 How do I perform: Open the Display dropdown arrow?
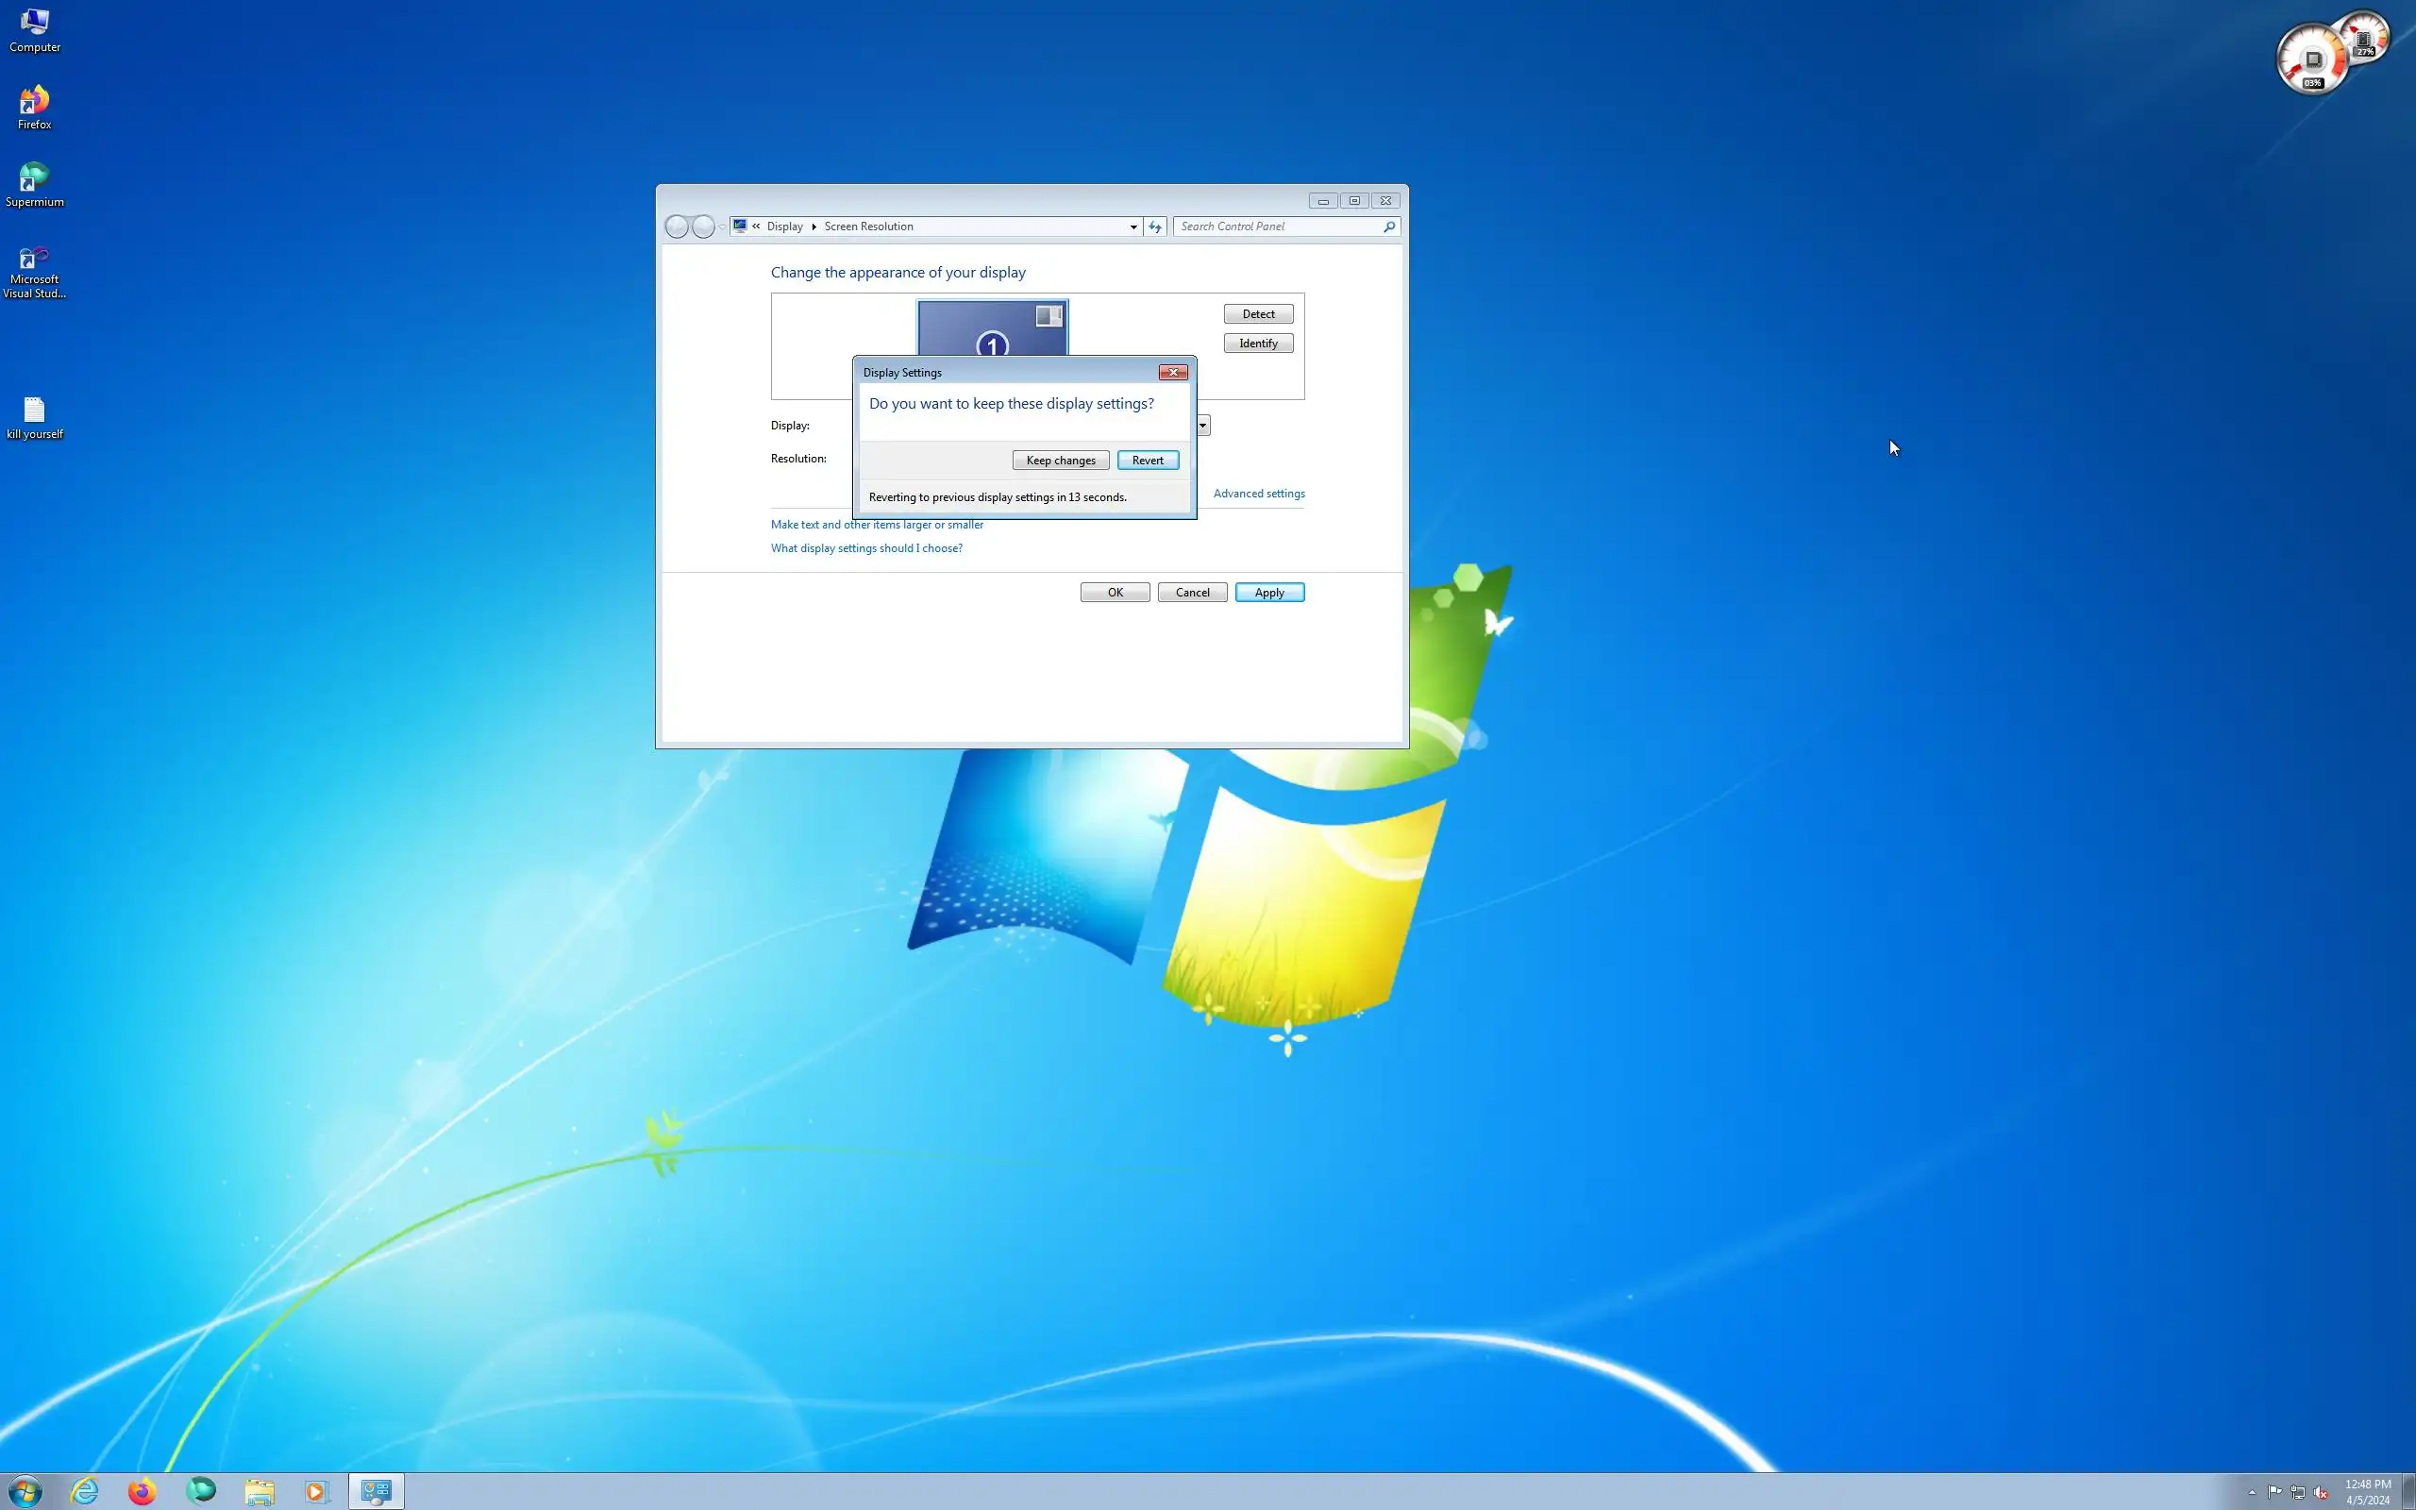(x=1203, y=426)
